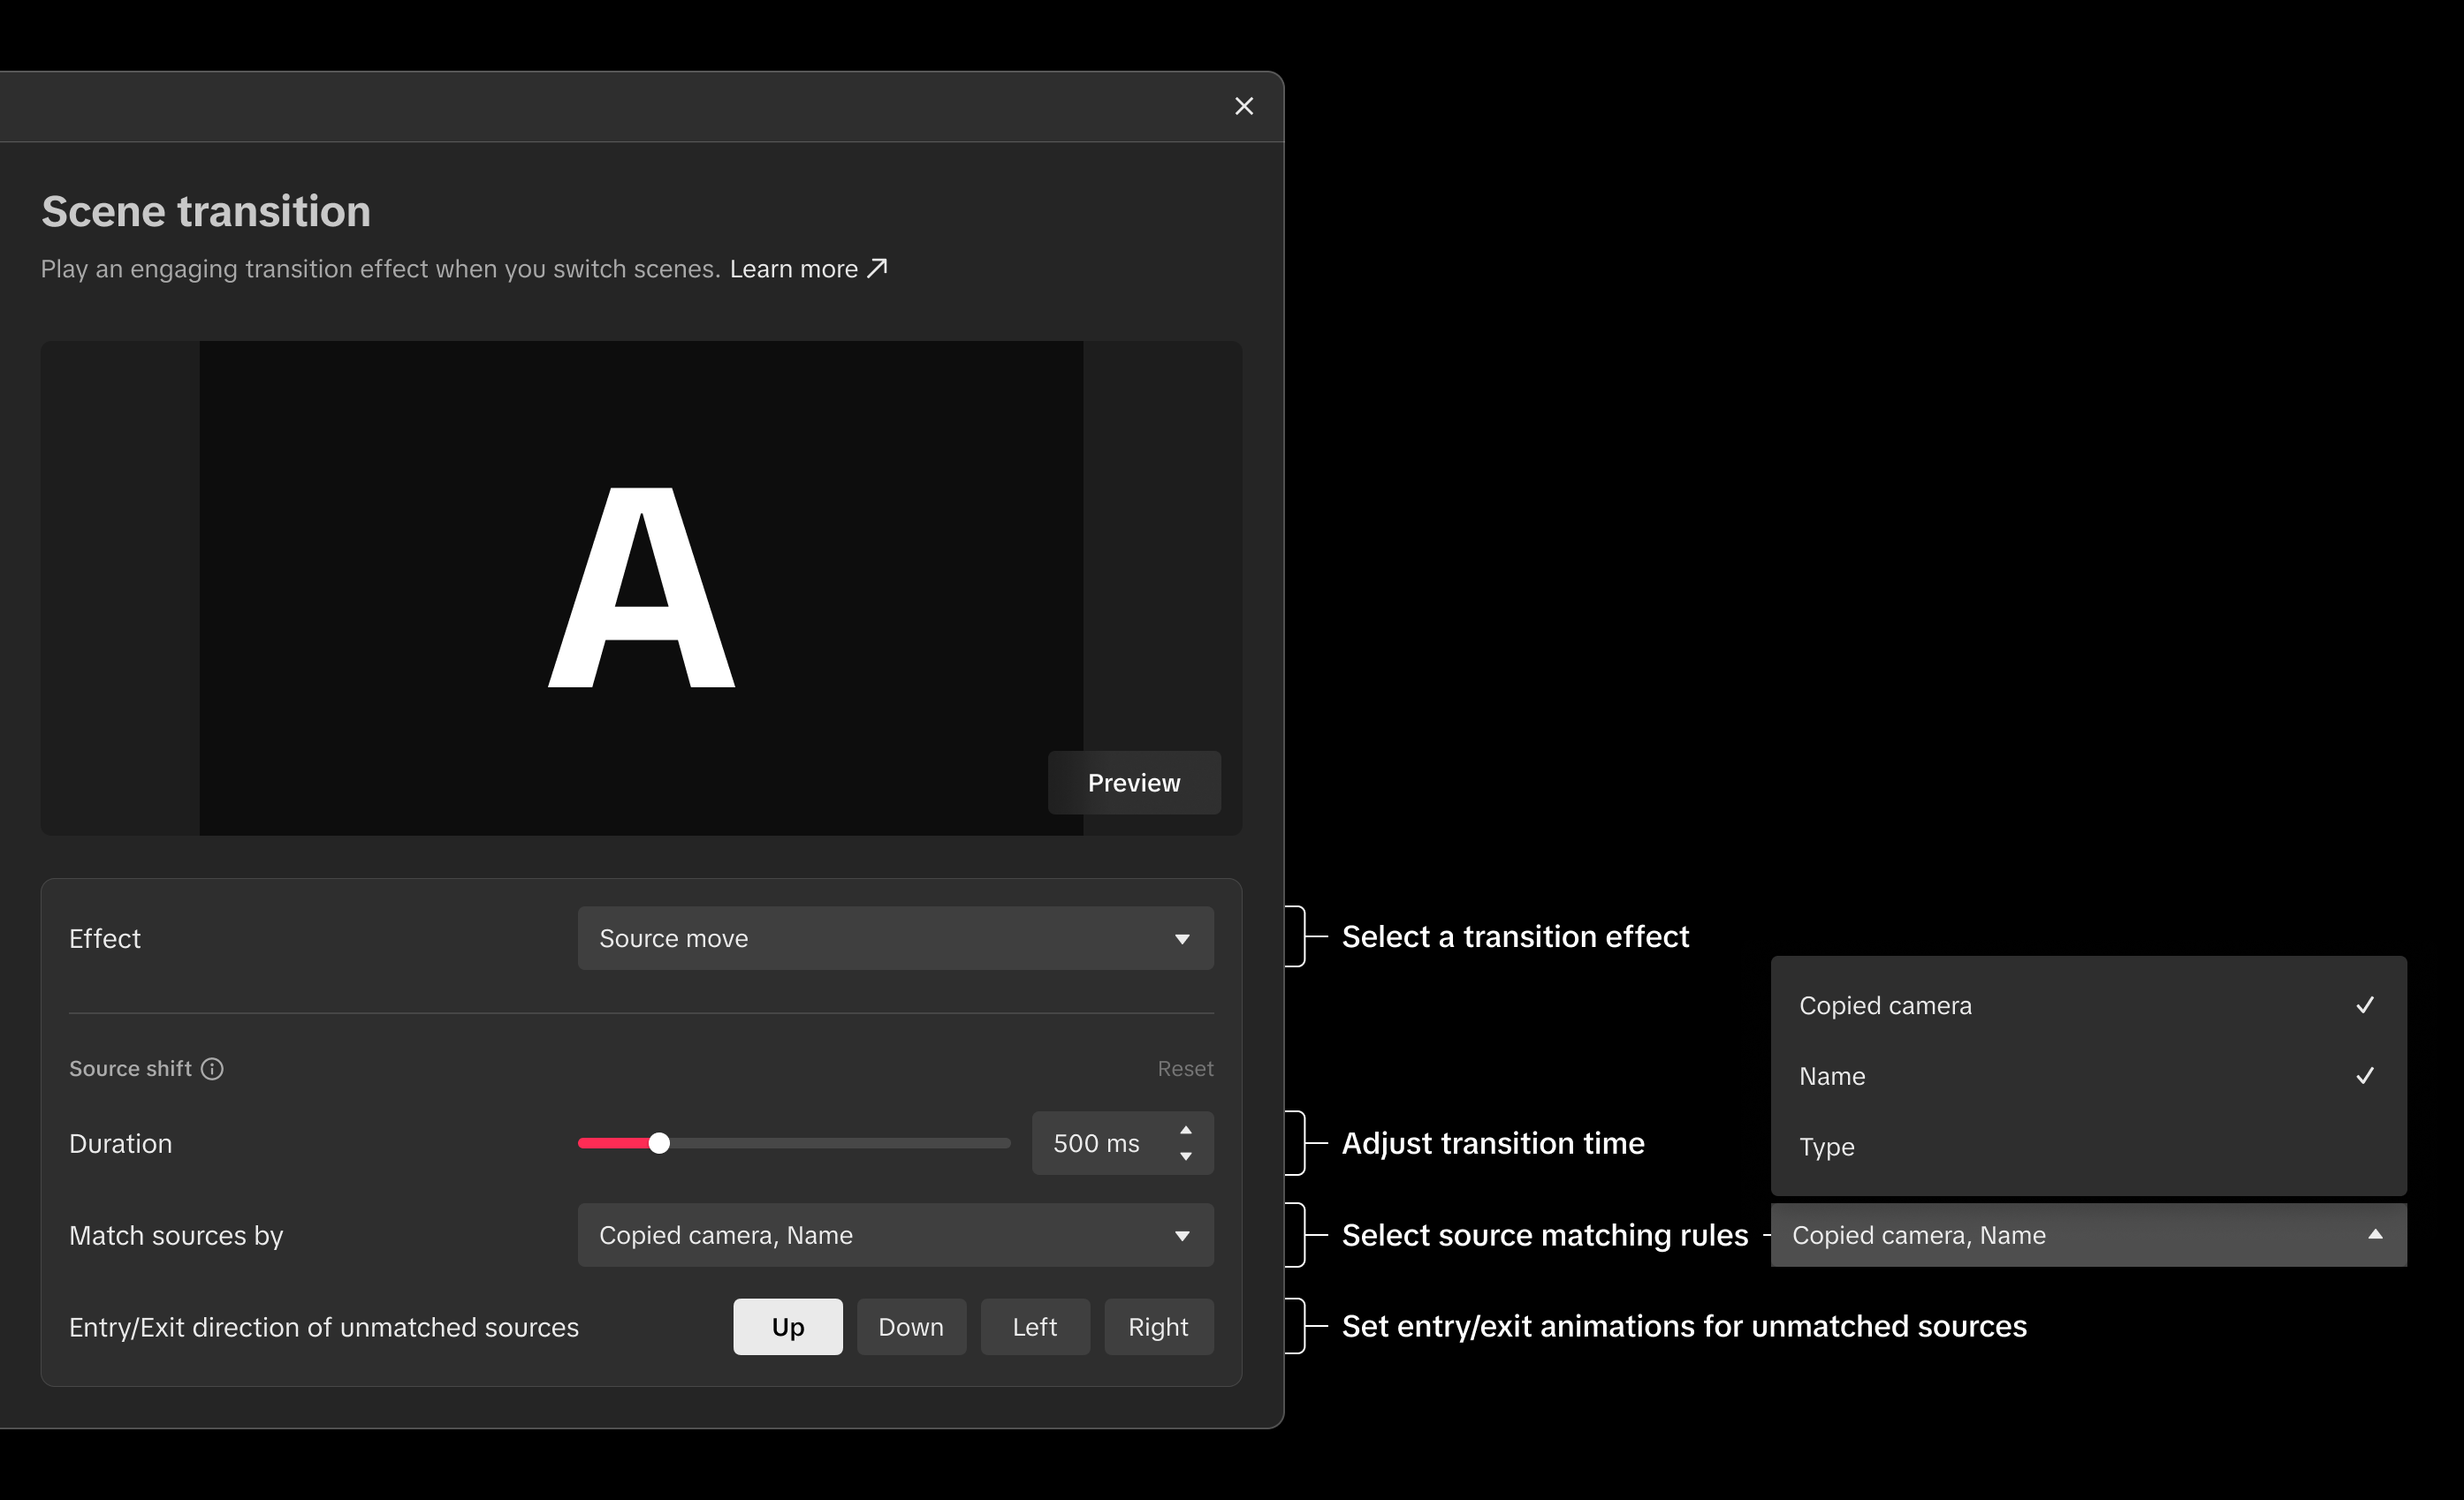Click the stepper up arrow to increase duration
This screenshot has width=2464, height=1500.
pyautogui.click(x=1186, y=1130)
